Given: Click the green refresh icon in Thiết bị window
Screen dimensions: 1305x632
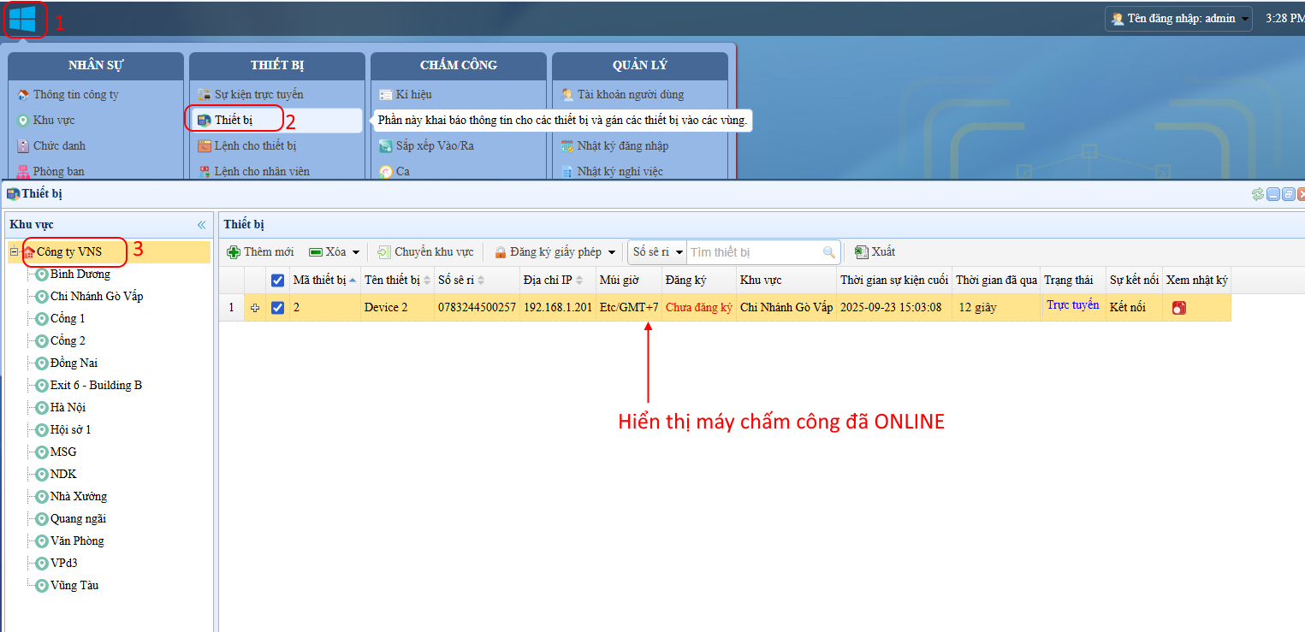Looking at the screenshot, I should (1257, 194).
